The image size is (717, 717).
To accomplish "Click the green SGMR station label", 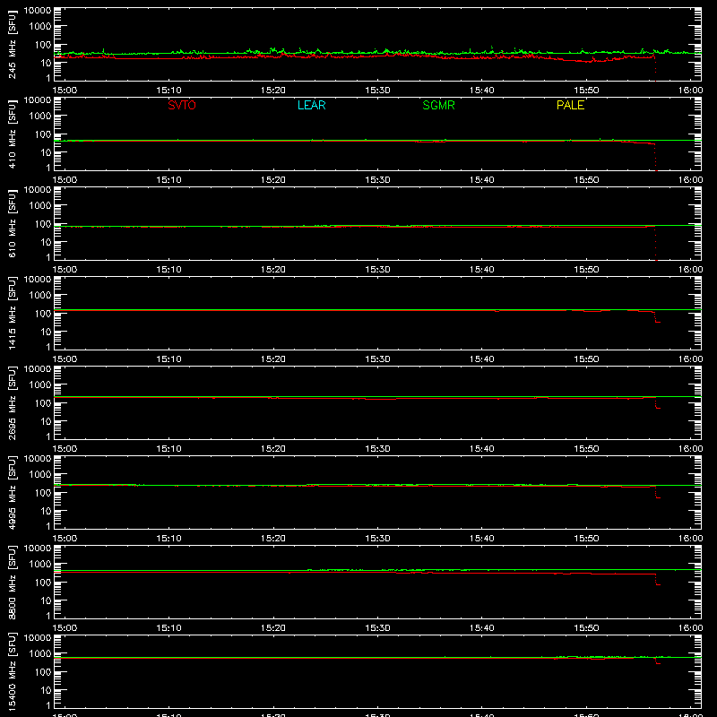I will click(x=438, y=105).
